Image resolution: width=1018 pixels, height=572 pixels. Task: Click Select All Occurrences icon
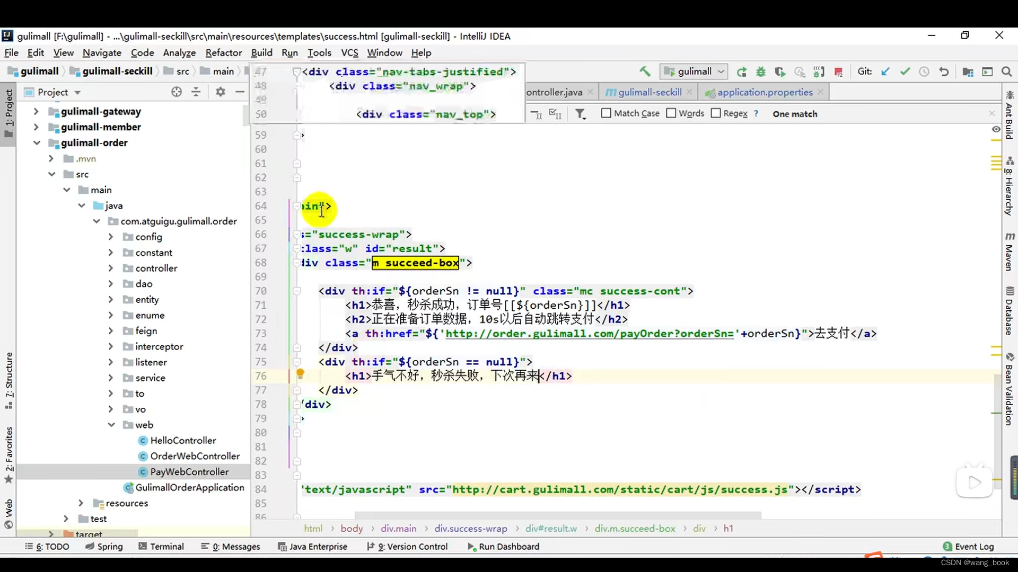point(555,114)
